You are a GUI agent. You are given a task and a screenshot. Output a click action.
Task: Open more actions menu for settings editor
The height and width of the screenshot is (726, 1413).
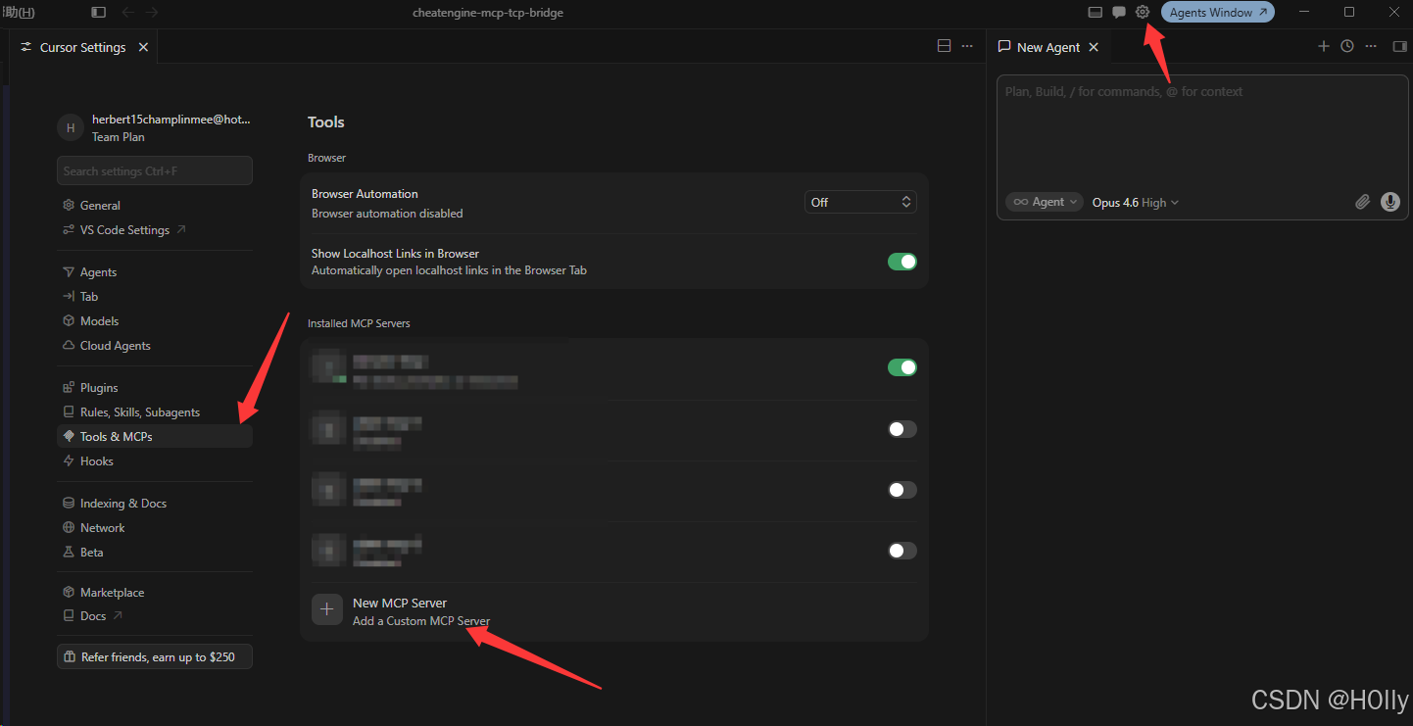pyautogui.click(x=967, y=46)
